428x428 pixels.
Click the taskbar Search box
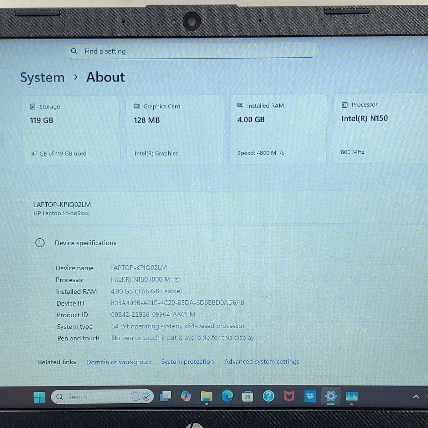pos(102,397)
